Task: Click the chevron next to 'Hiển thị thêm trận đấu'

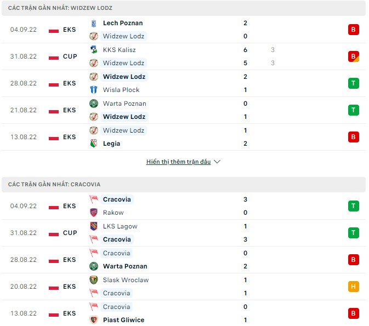Action: click(x=217, y=162)
